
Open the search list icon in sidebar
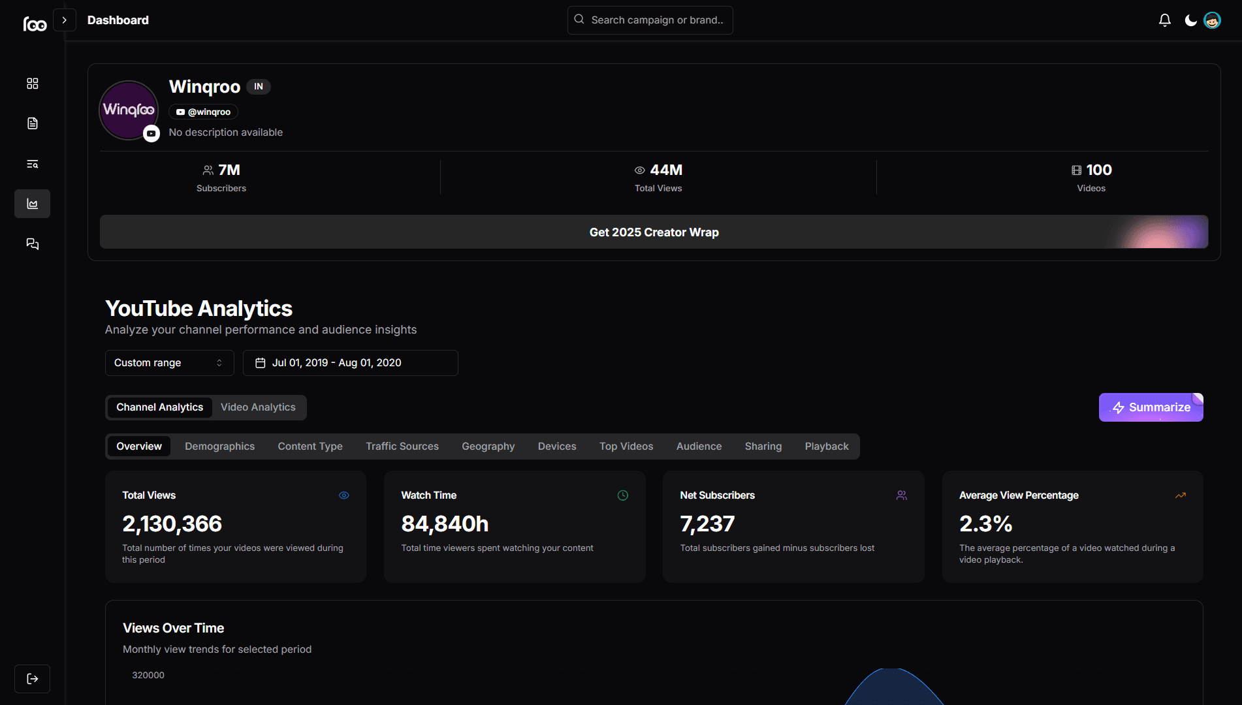click(x=32, y=164)
